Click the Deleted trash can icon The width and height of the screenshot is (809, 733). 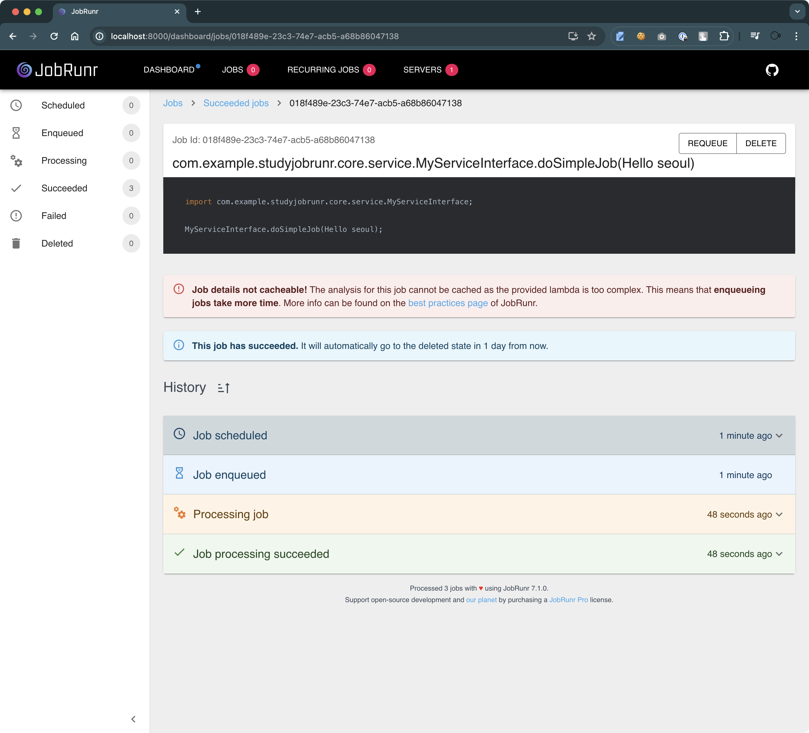coord(16,243)
